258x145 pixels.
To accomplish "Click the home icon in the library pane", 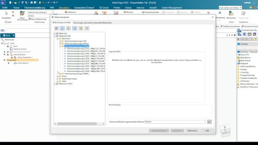I will click(x=238, y=39).
